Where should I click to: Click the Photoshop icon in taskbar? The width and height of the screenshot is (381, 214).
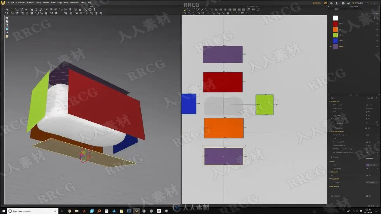pos(129,211)
